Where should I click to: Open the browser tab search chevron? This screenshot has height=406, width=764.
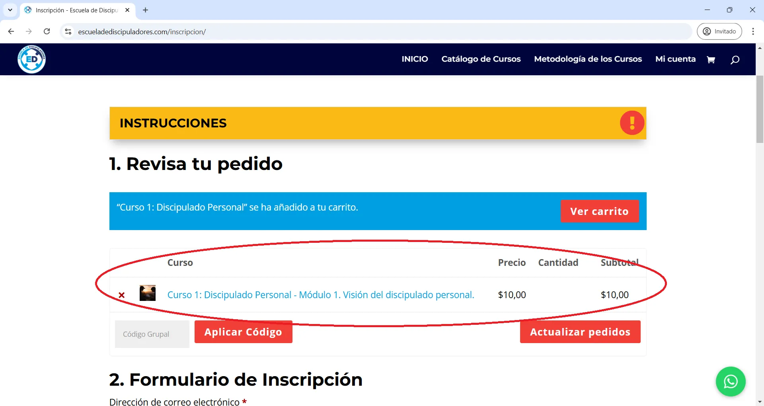[10, 10]
